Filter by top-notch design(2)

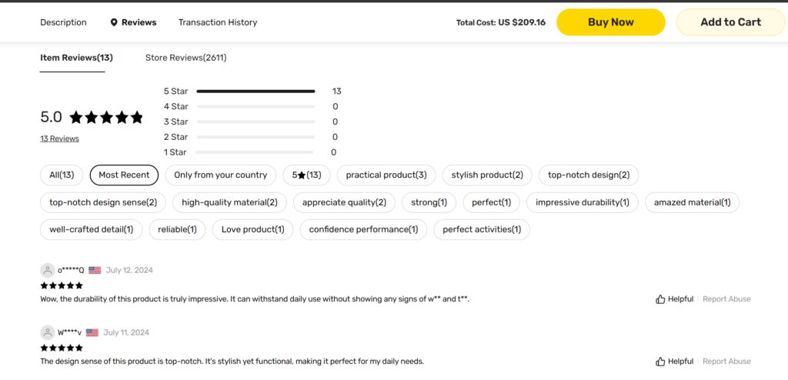[589, 175]
